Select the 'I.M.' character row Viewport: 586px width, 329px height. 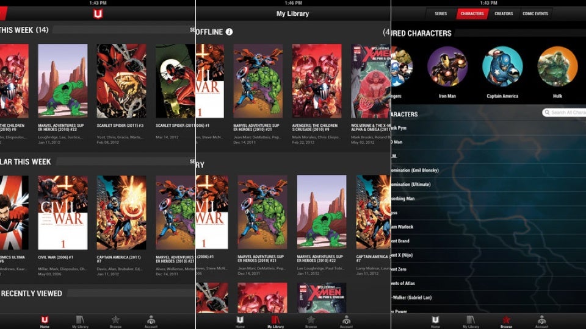(488, 157)
